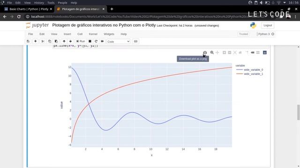Enable compare data on hover
300x168 pixels.
[x=258, y=53]
